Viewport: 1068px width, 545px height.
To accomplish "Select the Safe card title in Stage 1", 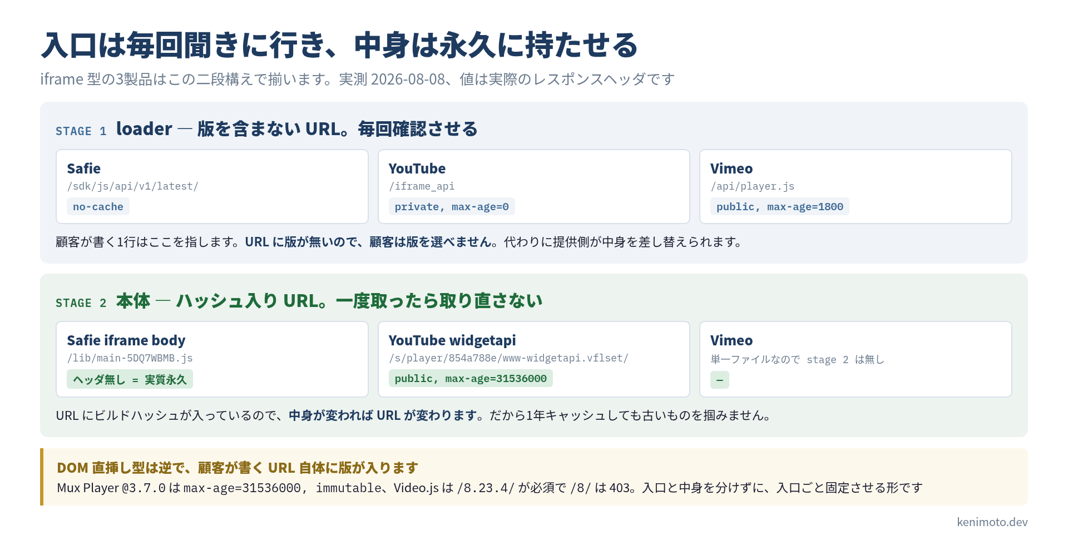I will point(84,169).
